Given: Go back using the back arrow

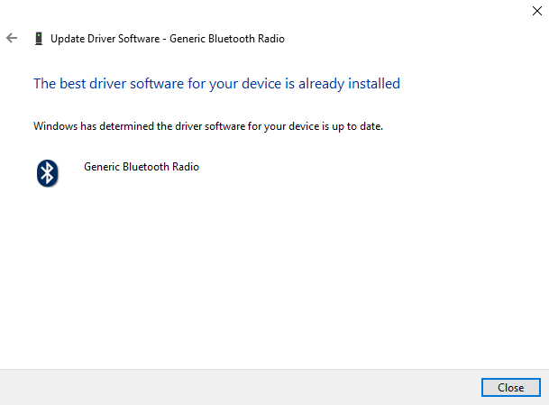Looking at the screenshot, I should (x=12, y=39).
